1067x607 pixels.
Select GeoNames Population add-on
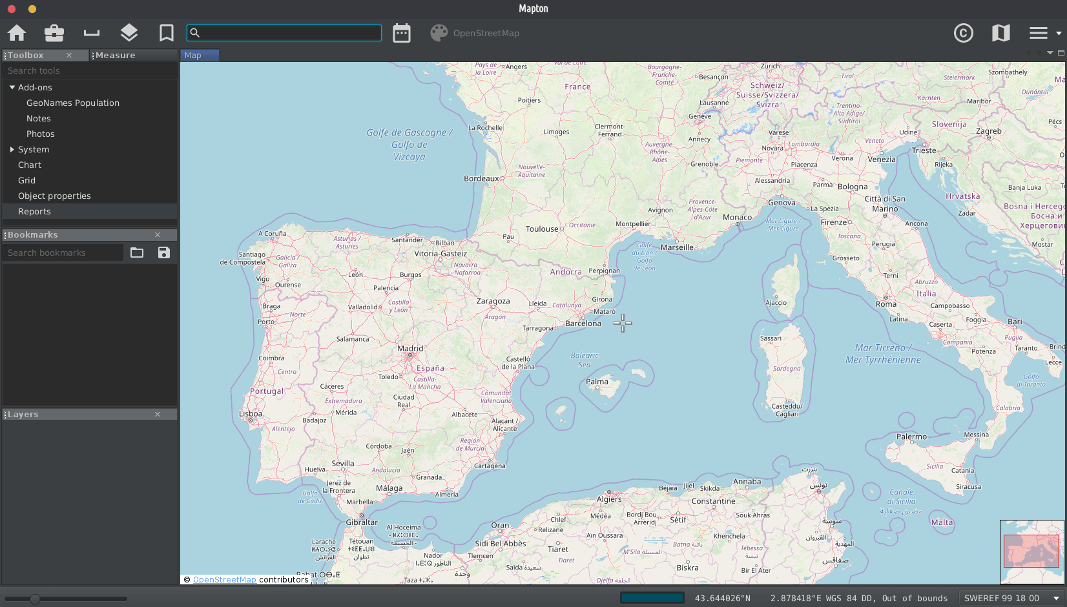[73, 103]
